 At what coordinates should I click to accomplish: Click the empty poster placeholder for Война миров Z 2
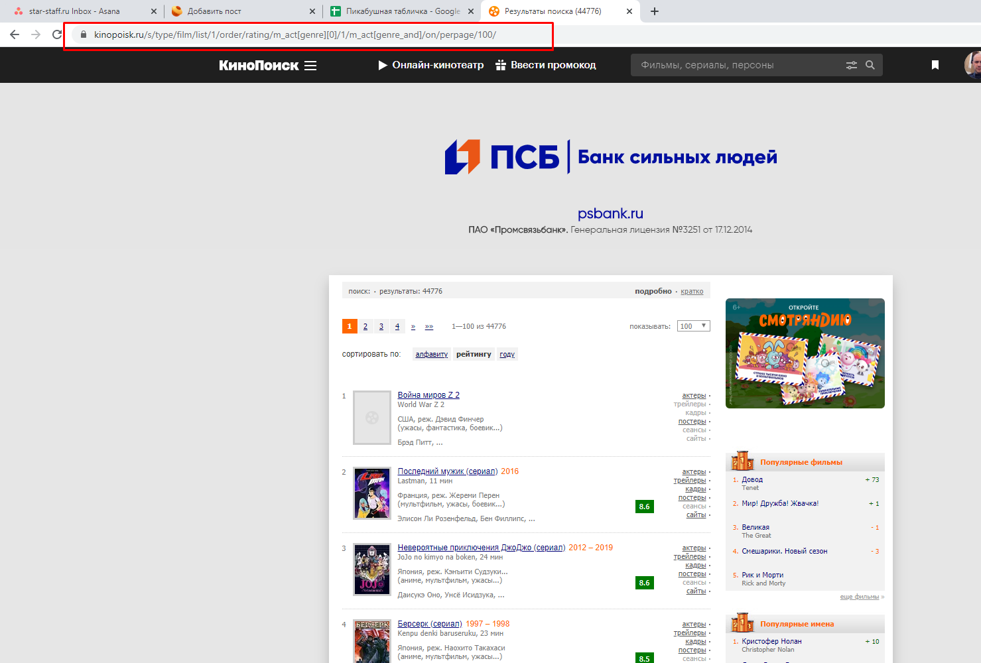[x=372, y=418]
